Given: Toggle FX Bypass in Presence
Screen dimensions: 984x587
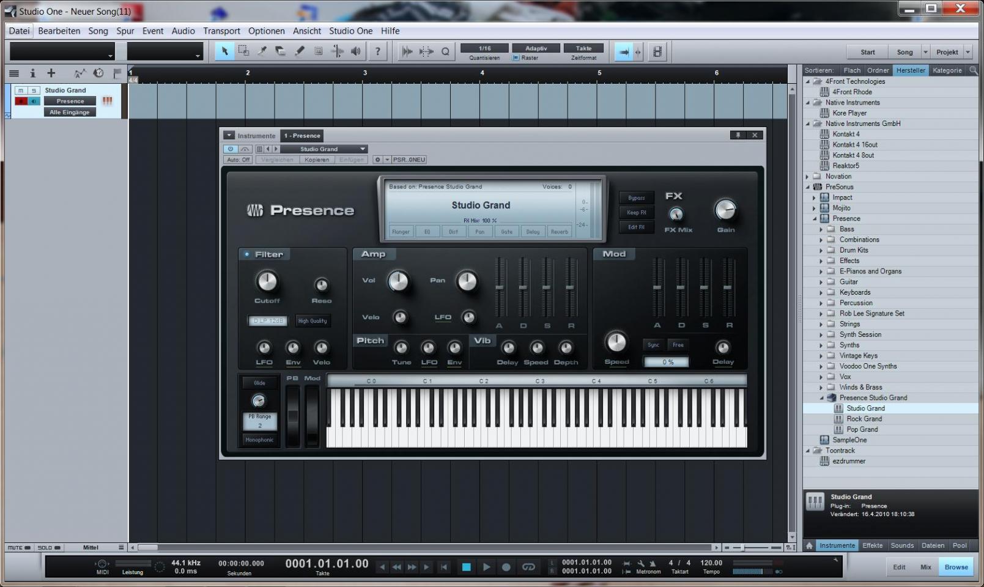Looking at the screenshot, I should click(x=636, y=198).
